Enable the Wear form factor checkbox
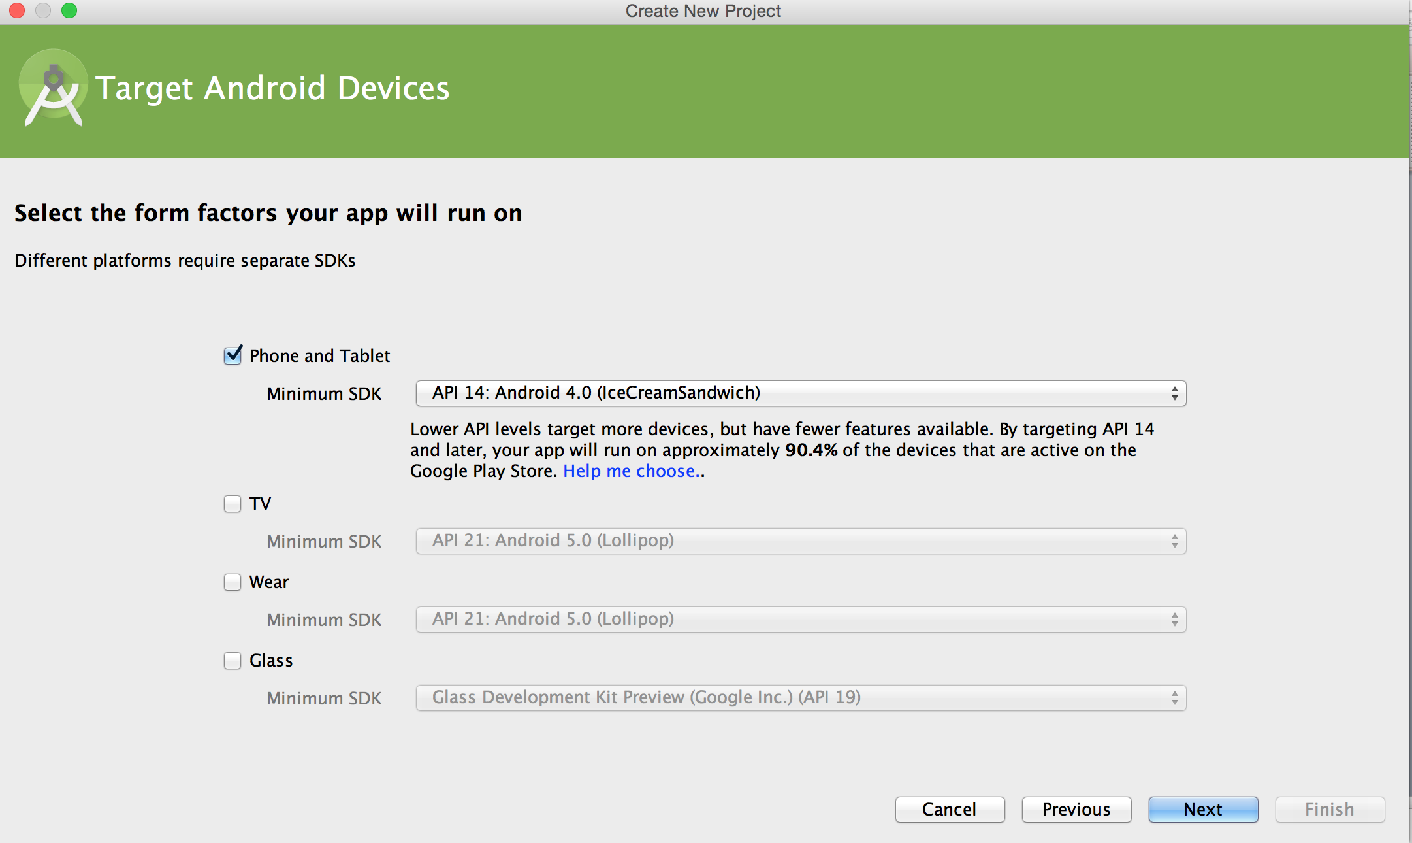The width and height of the screenshot is (1412, 843). [x=233, y=582]
